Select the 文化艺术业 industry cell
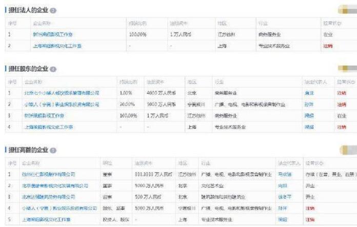This screenshot has height=227, width=357. (x=212, y=186)
